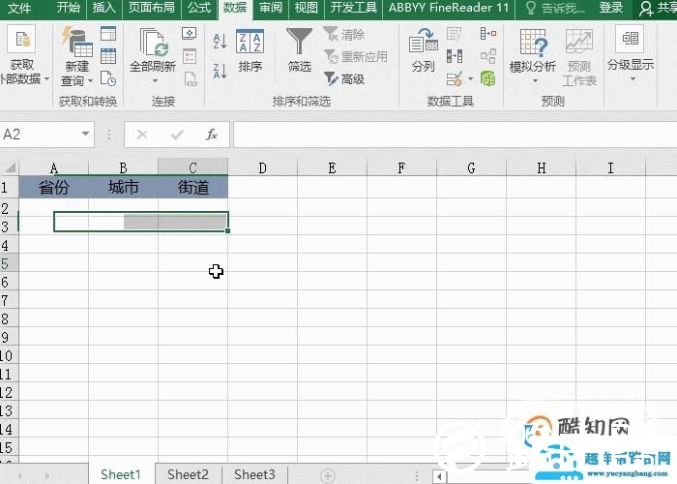677x484 pixels.
Task: Click the 共享 share button
Action: (657, 8)
